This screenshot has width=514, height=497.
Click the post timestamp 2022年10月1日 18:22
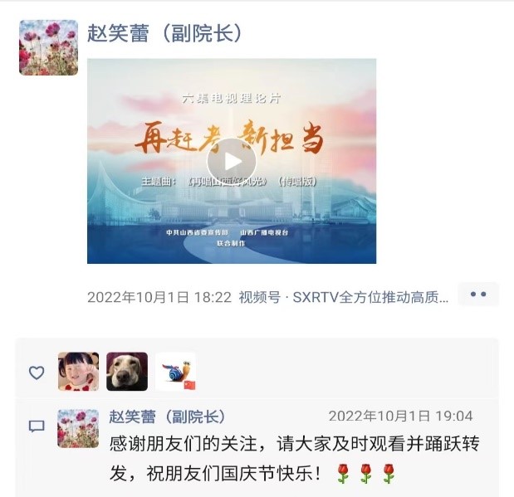[159, 298]
